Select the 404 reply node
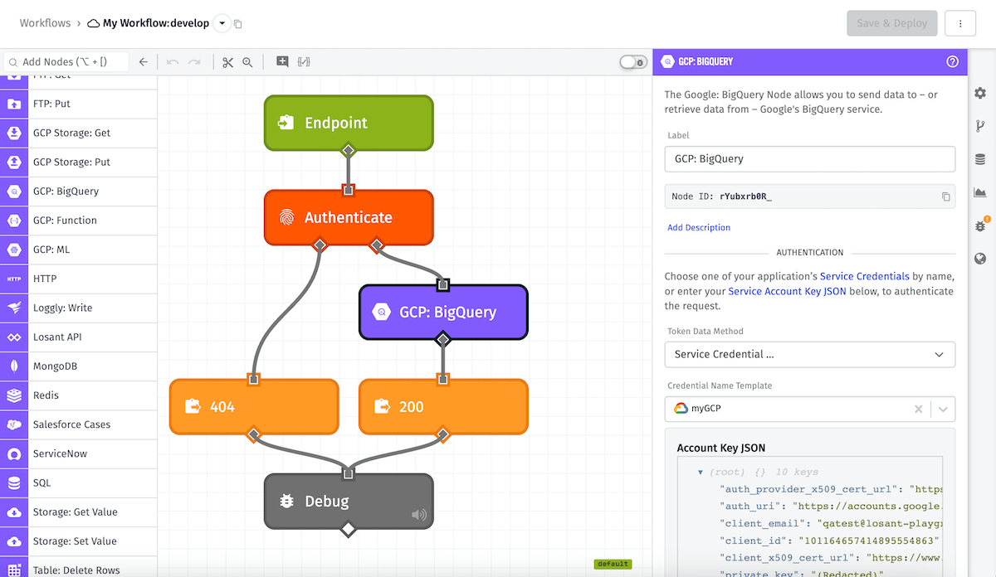The height and width of the screenshot is (577, 996). coord(254,407)
